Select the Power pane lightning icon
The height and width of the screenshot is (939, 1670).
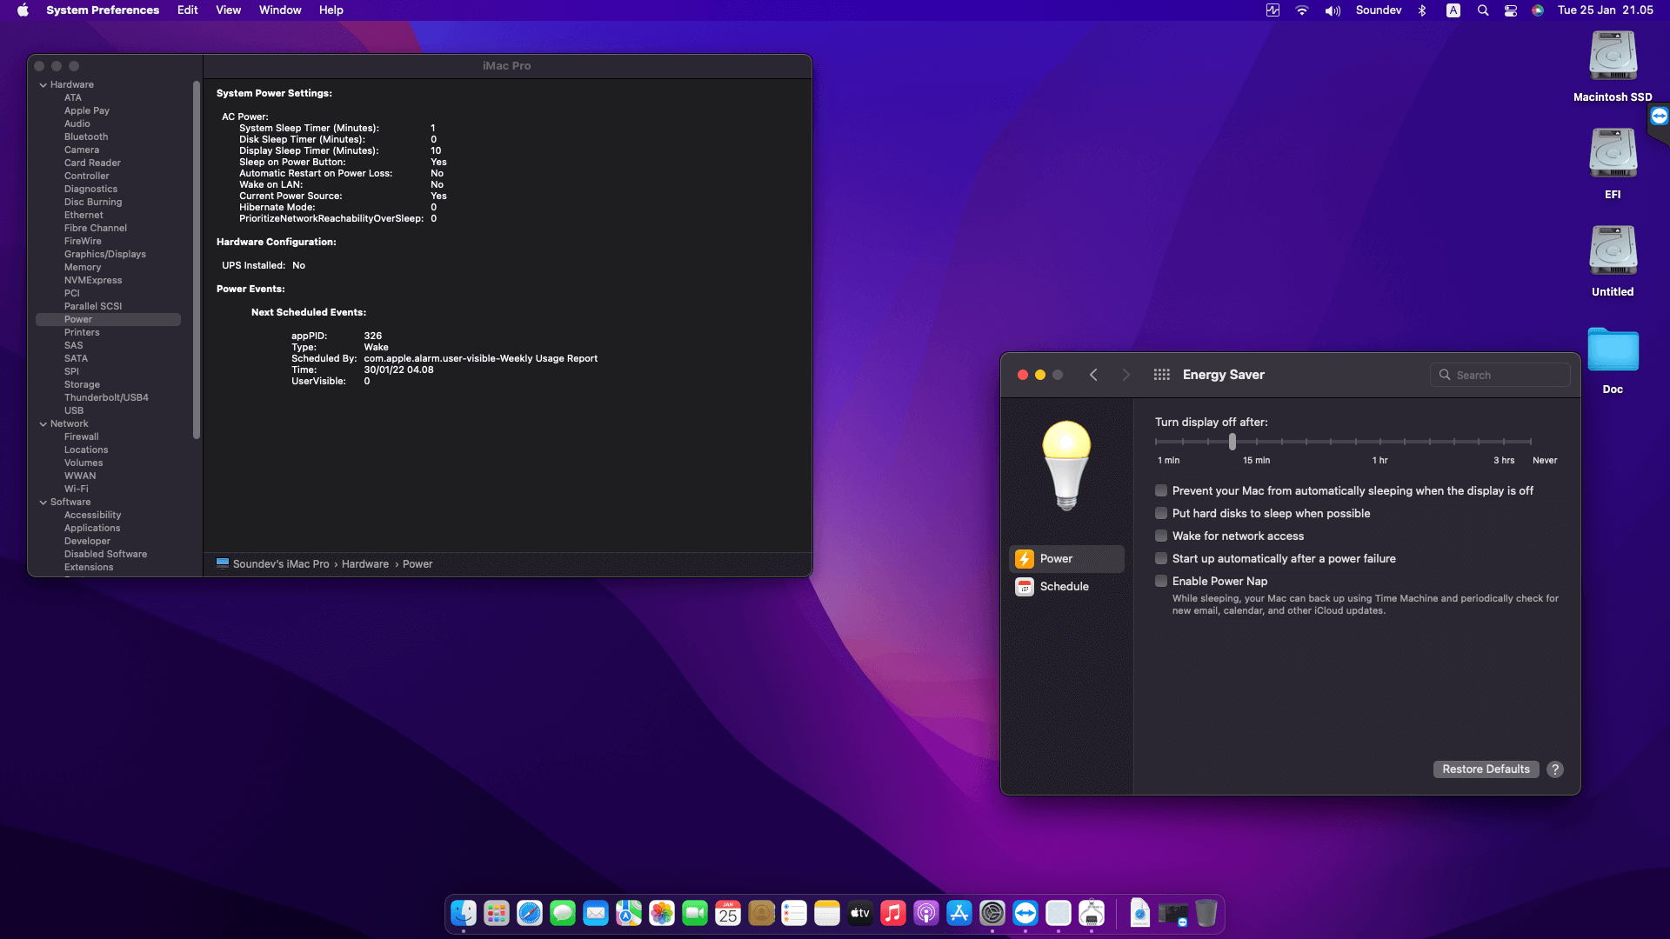(1025, 558)
